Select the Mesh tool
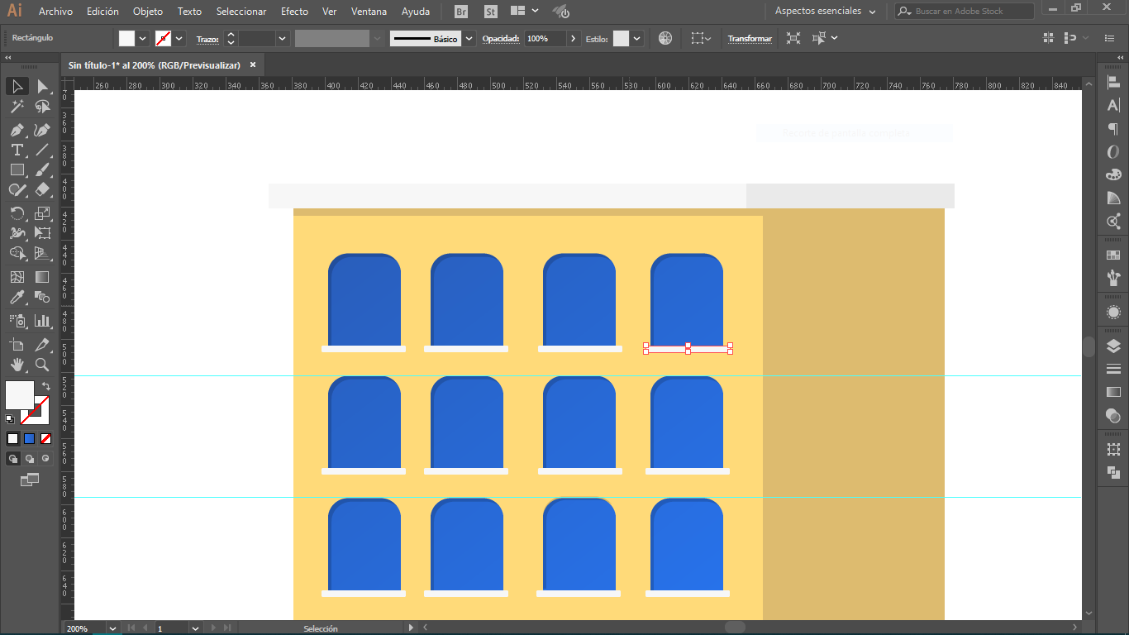1129x635 pixels. 17,277
